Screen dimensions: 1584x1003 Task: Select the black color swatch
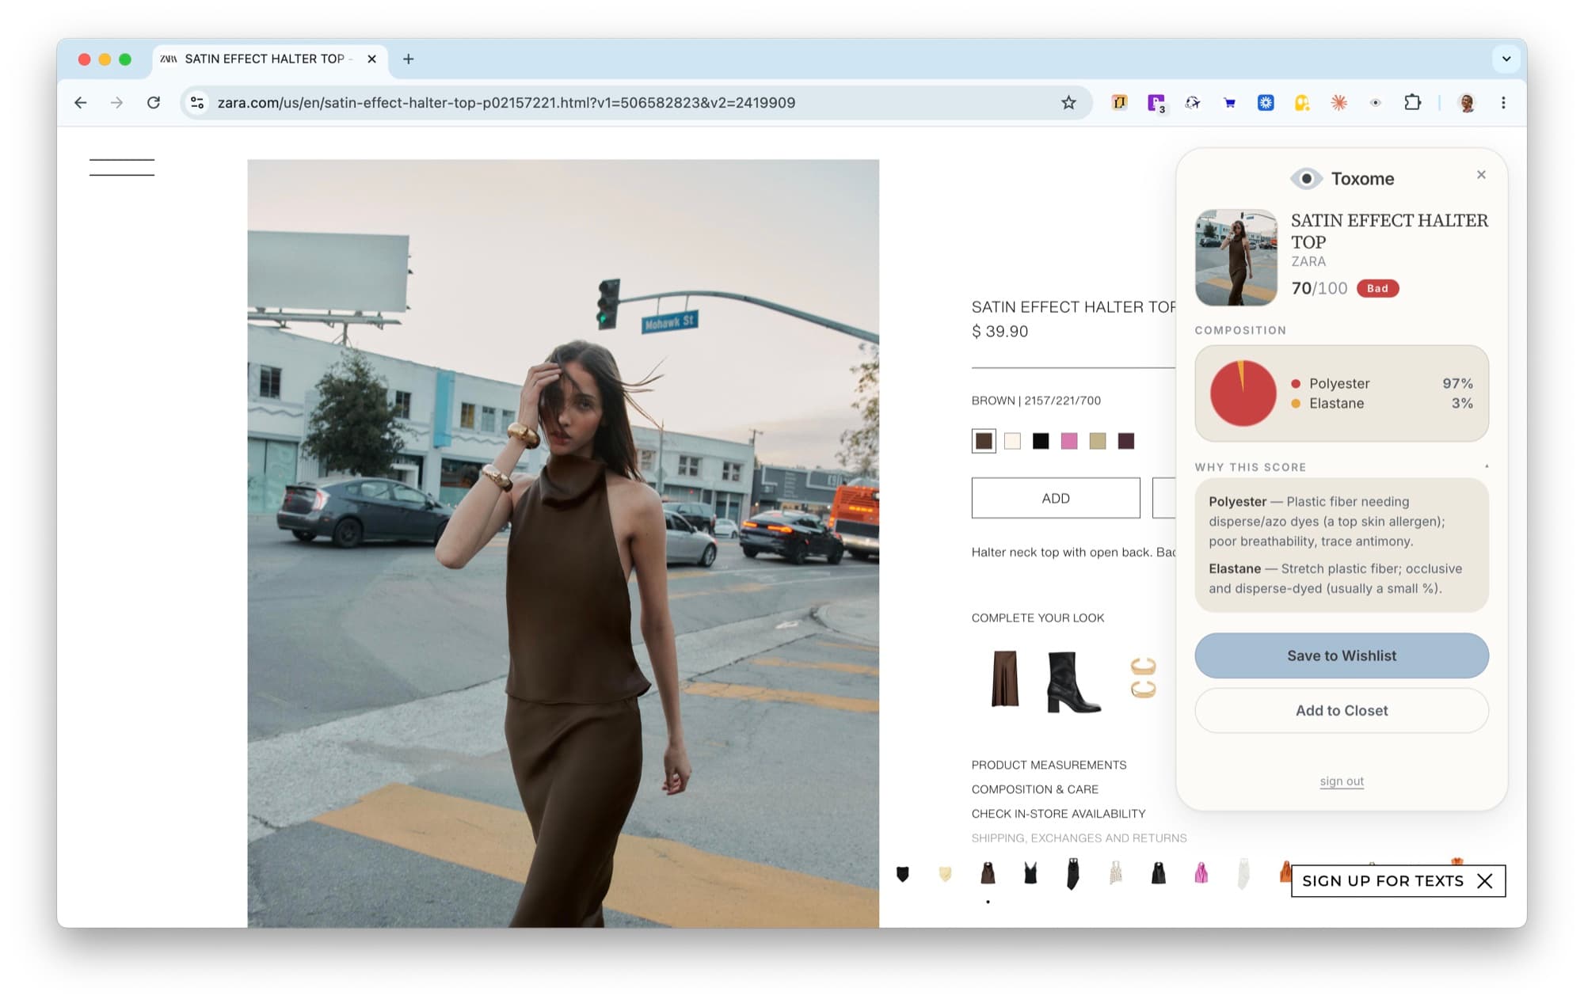(1041, 441)
